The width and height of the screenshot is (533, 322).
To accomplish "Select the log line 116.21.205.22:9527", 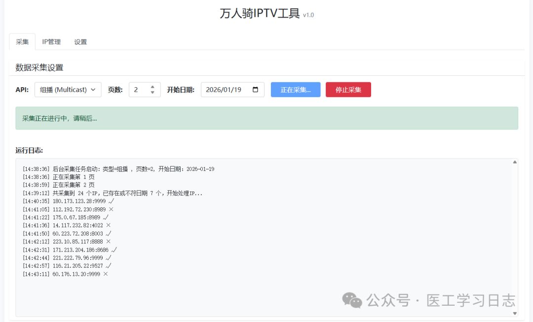I will (x=67, y=266).
